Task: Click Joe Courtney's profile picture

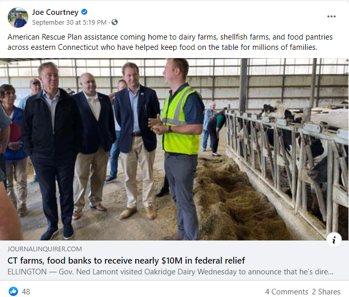Action: click(x=17, y=17)
